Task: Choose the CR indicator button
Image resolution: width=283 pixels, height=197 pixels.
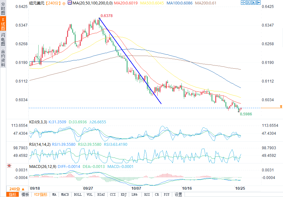Action: (x=157, y=194)
